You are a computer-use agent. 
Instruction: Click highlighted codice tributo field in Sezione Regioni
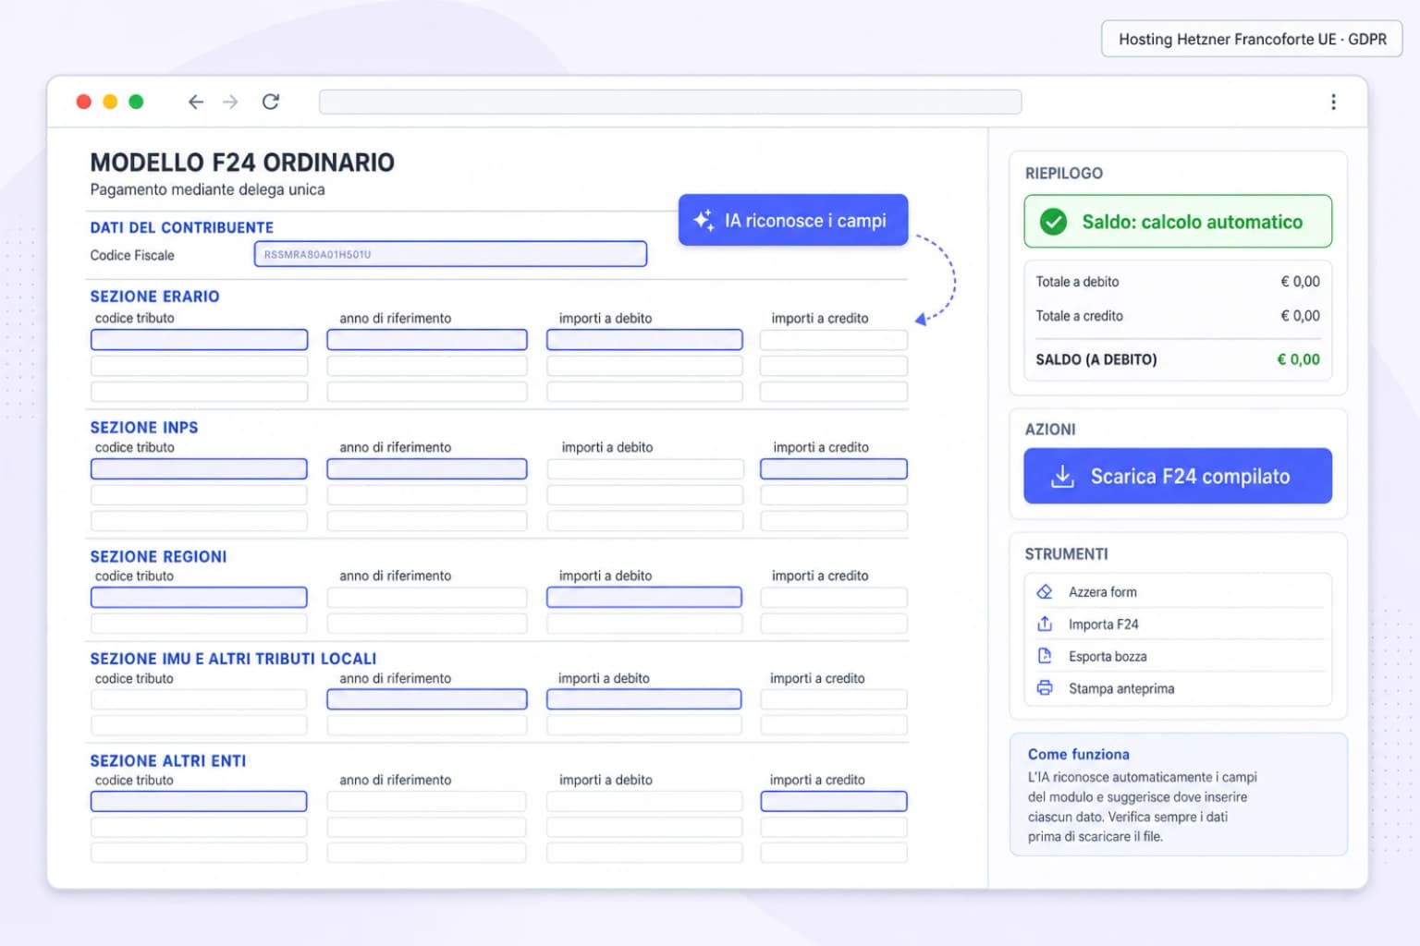[199, 598]
